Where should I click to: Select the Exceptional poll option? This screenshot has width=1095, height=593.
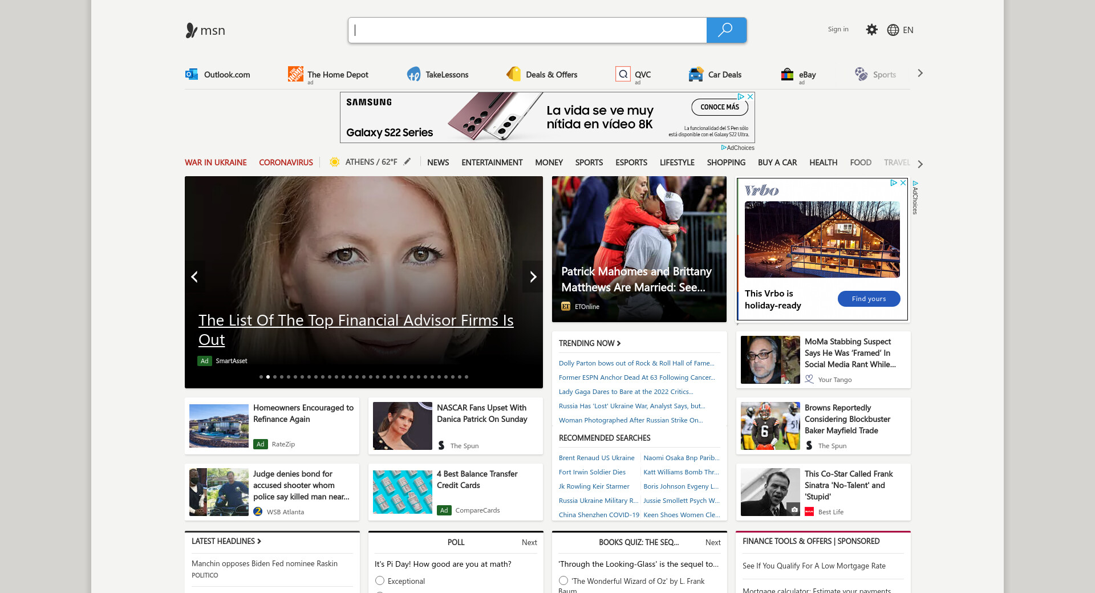tap(380, 580)
